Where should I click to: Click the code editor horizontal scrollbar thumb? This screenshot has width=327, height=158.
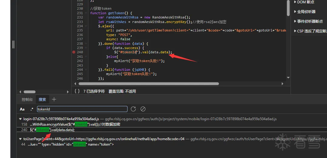[149, 84]
